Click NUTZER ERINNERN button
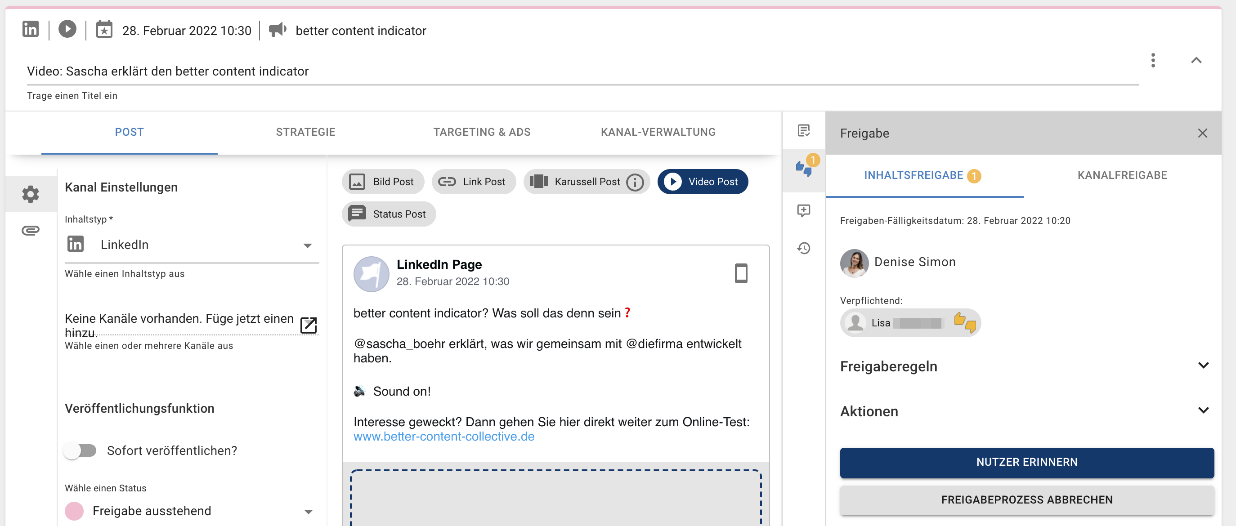The width and height of the screenshot is (1236, 526). (1027, 462)
